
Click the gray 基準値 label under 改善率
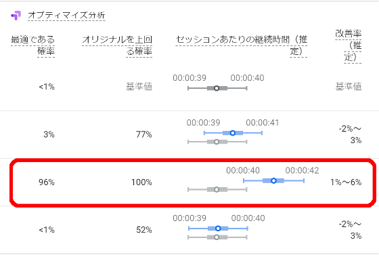[x=349, y=86]
